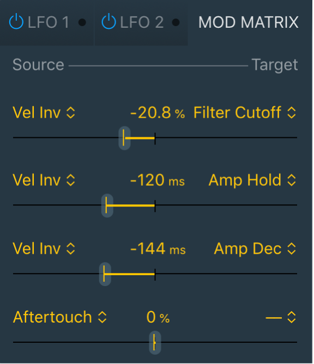Switch to the LFO 2 tab
314x364 pixels.
[x=142, y=22]
